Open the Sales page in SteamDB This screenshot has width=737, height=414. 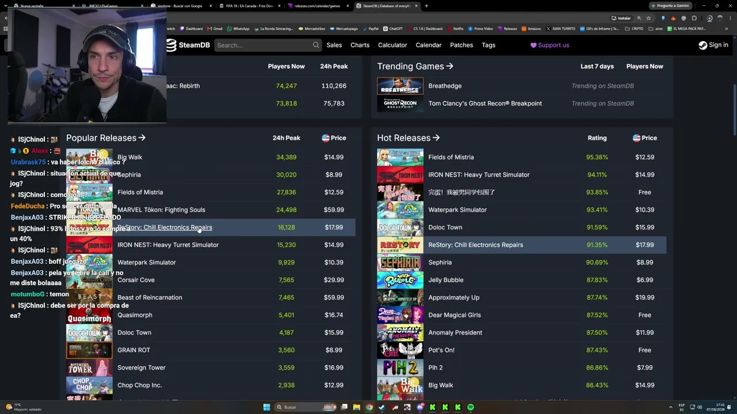pos(334,45)
